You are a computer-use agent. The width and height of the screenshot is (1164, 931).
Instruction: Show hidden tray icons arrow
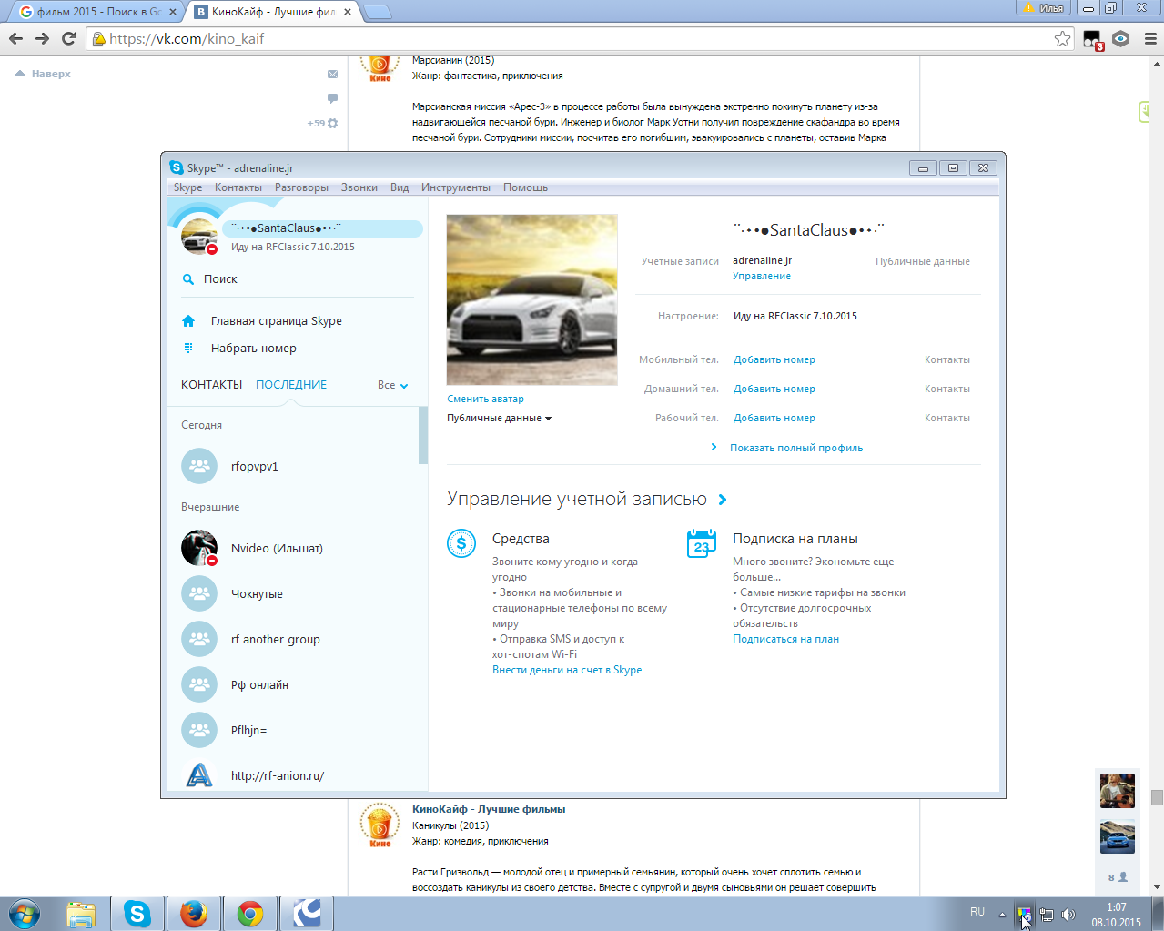(1002, 915)
